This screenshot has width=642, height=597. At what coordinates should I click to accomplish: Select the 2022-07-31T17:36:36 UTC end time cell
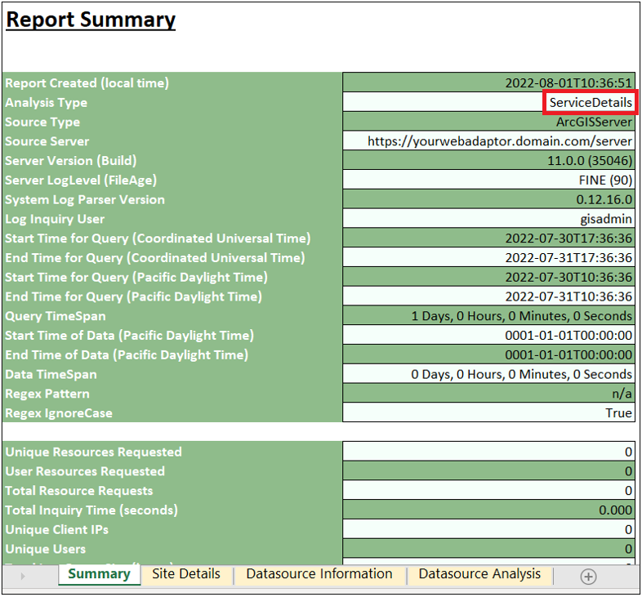488,257
